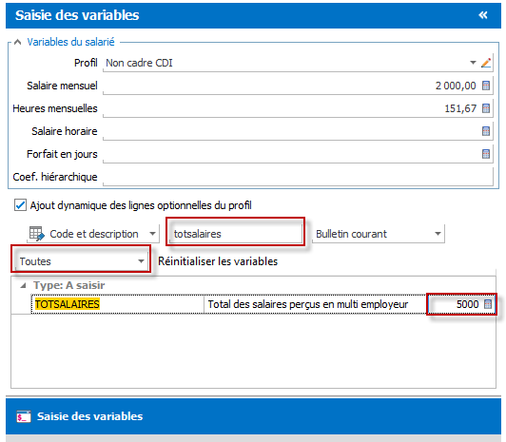Click the Saisie des variables bottom icon
506x442 pixels.
coord(24,416)
